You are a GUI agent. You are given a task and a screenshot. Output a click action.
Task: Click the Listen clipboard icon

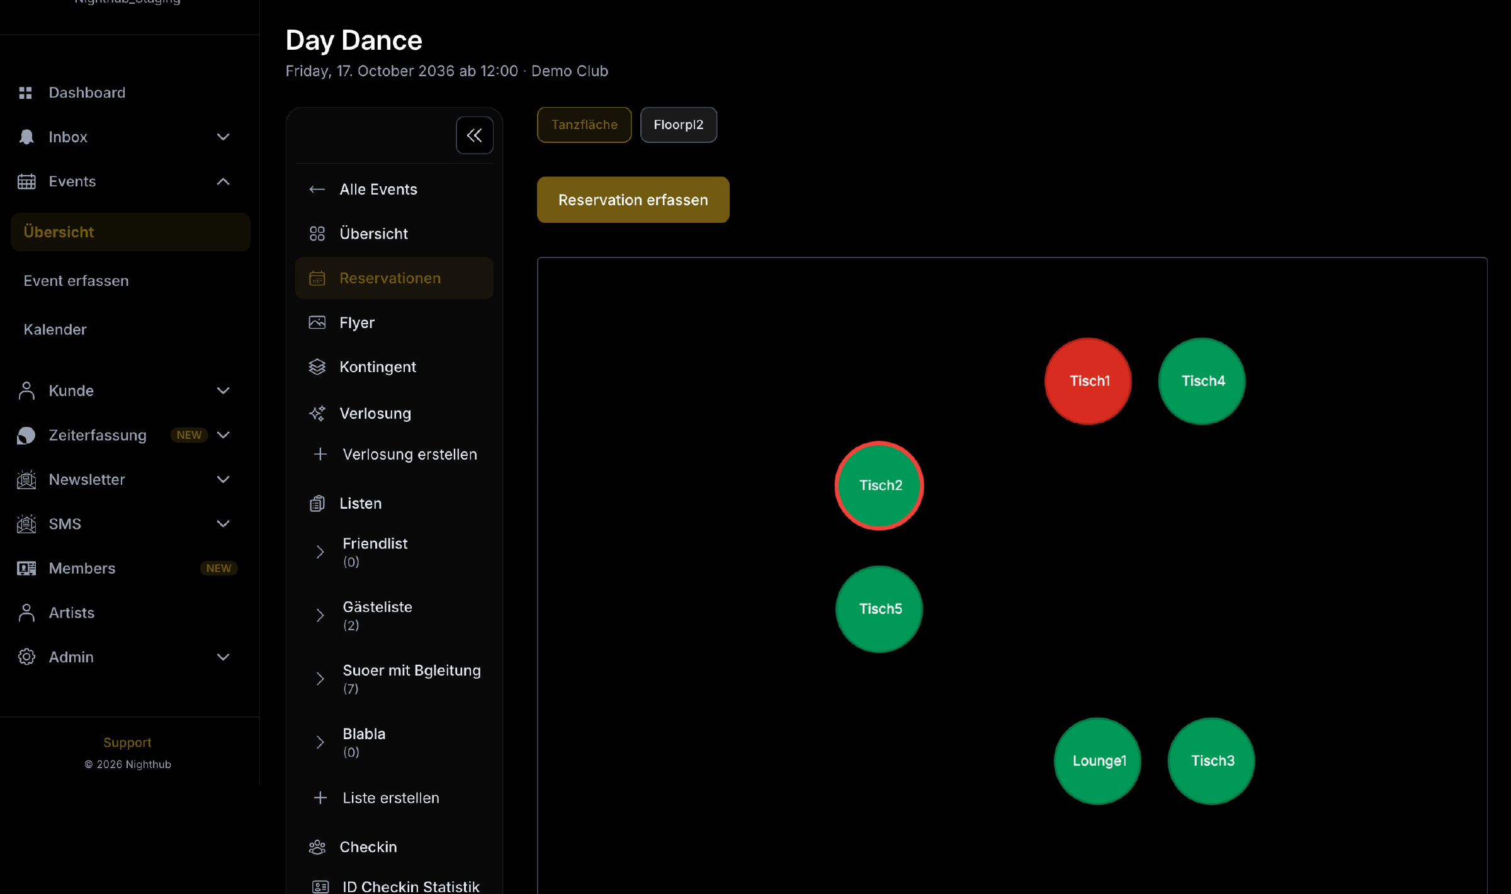point(317,504)
